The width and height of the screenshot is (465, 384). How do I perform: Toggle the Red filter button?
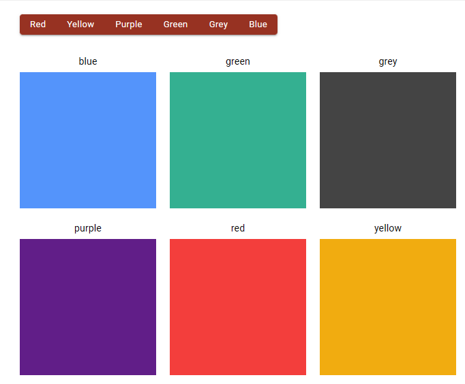(x=38, y=25)
